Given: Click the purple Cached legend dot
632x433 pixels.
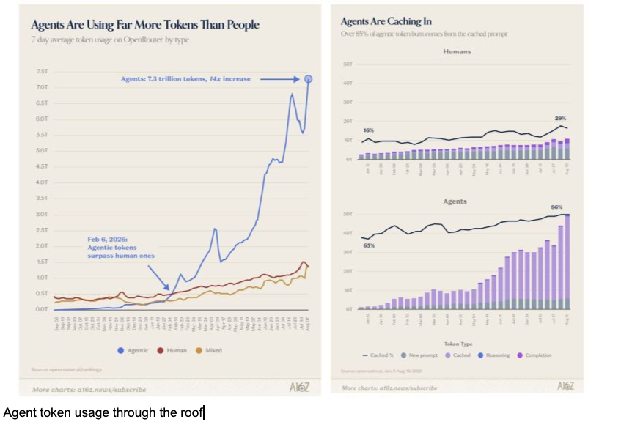Looking at the screenshot, I should (448, 355).
